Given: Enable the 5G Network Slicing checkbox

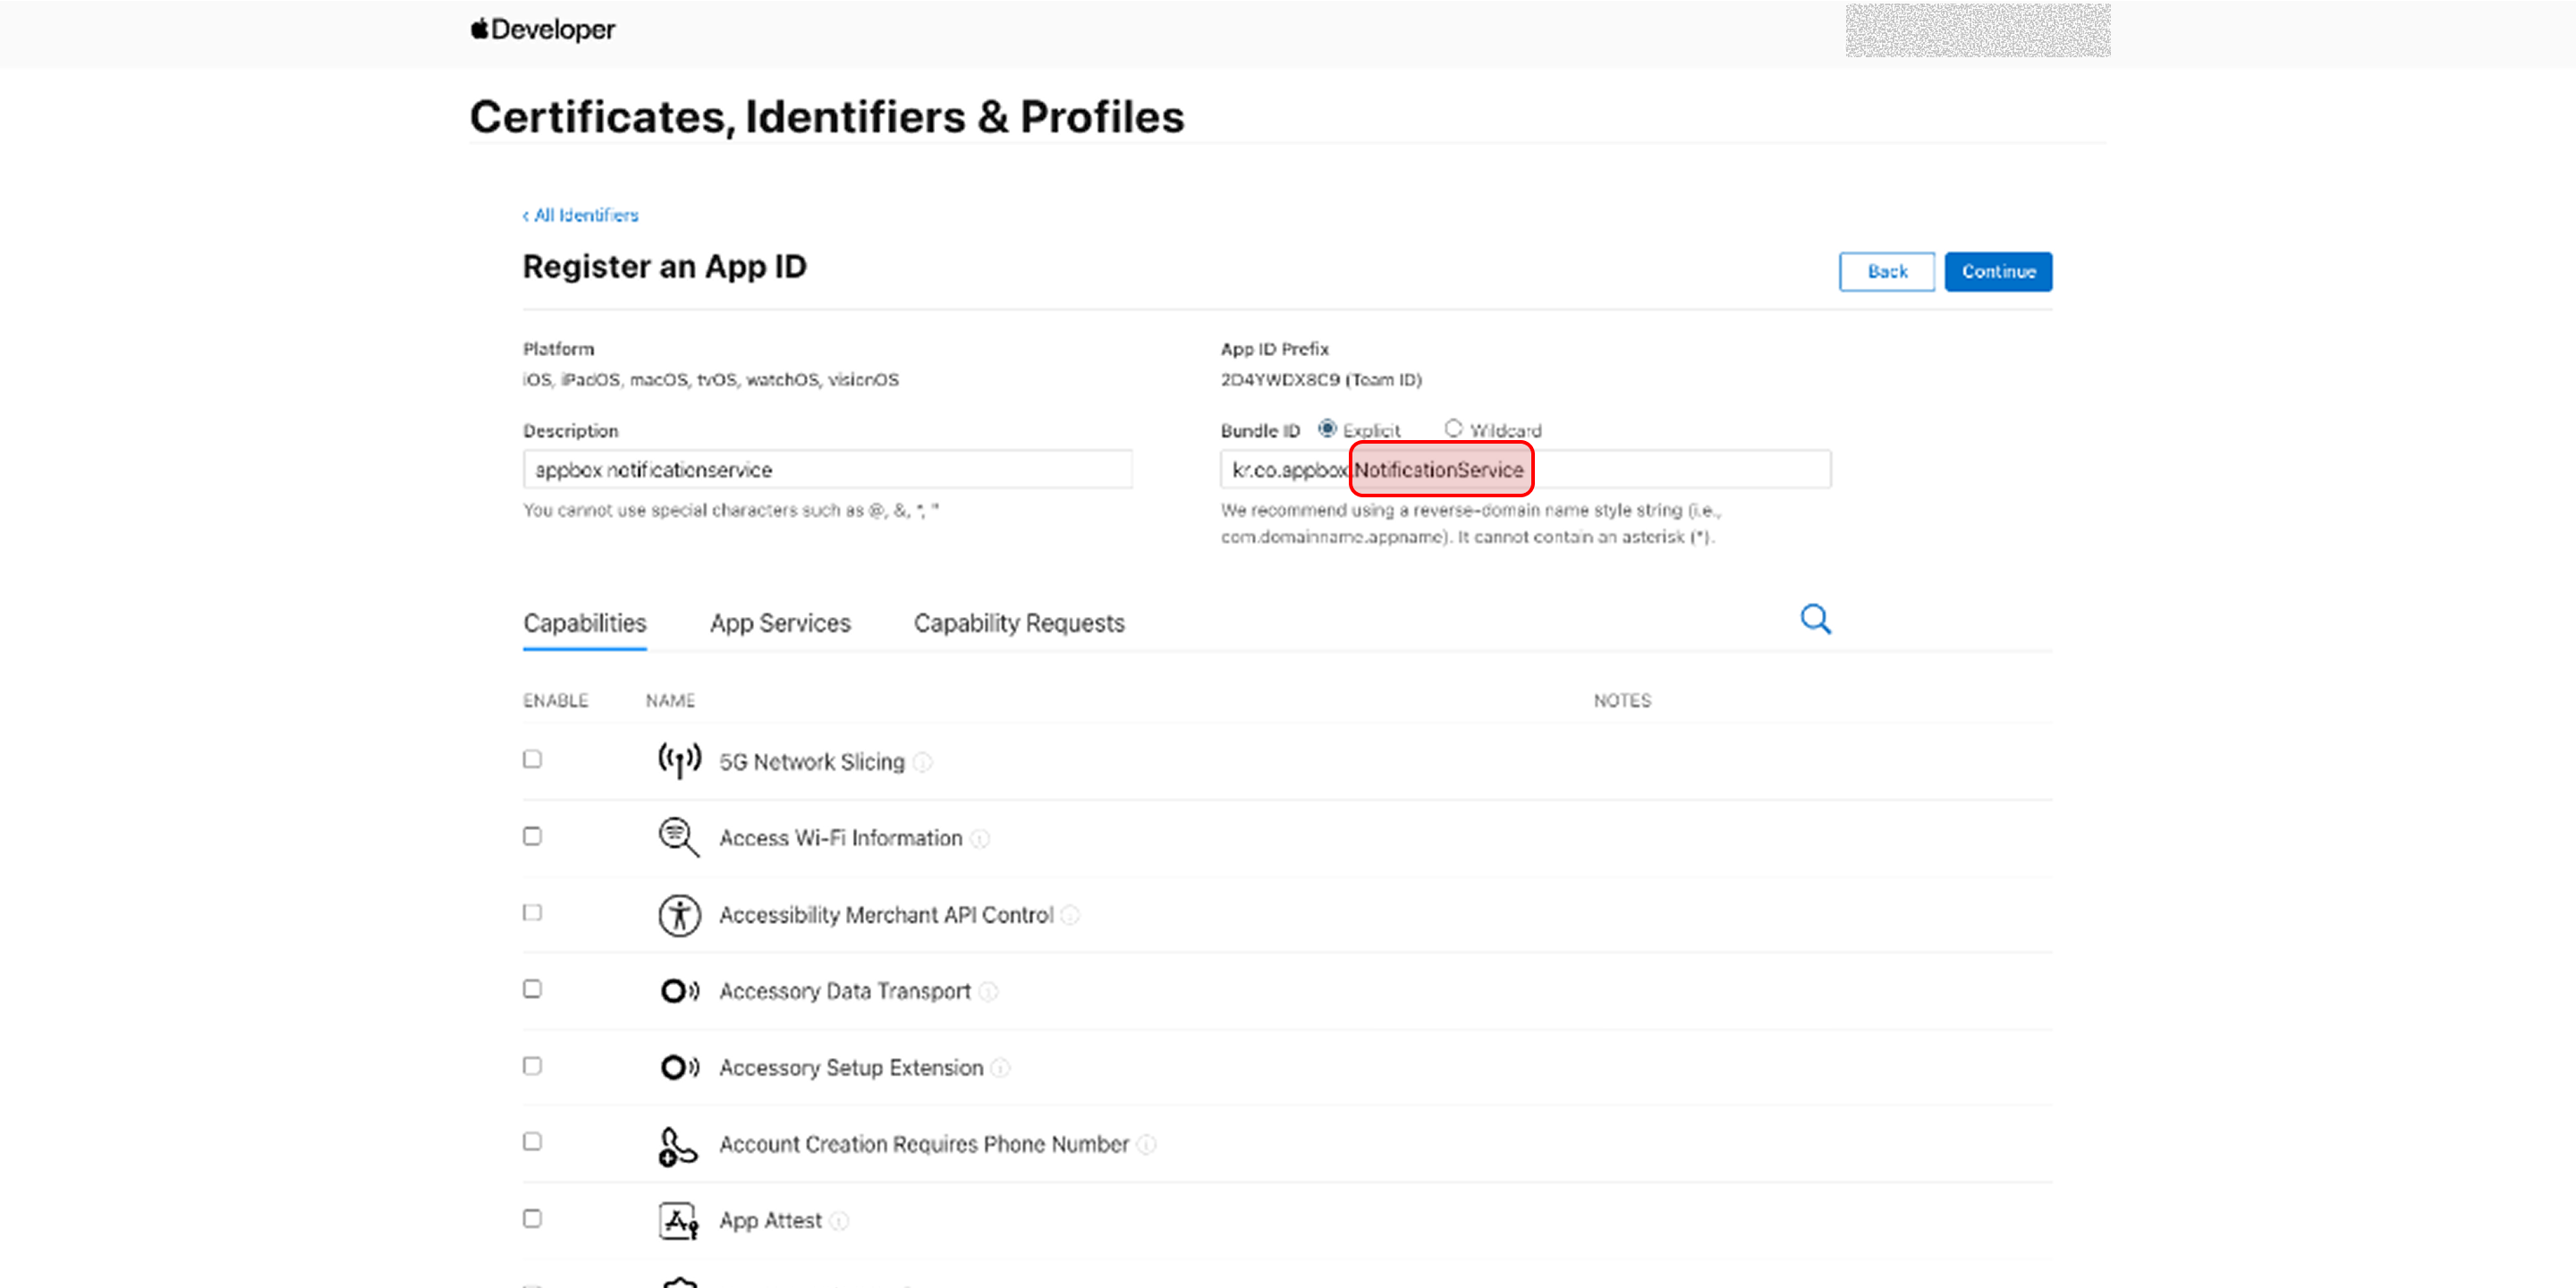Looking at the screenshot, I should pos(532,759).
